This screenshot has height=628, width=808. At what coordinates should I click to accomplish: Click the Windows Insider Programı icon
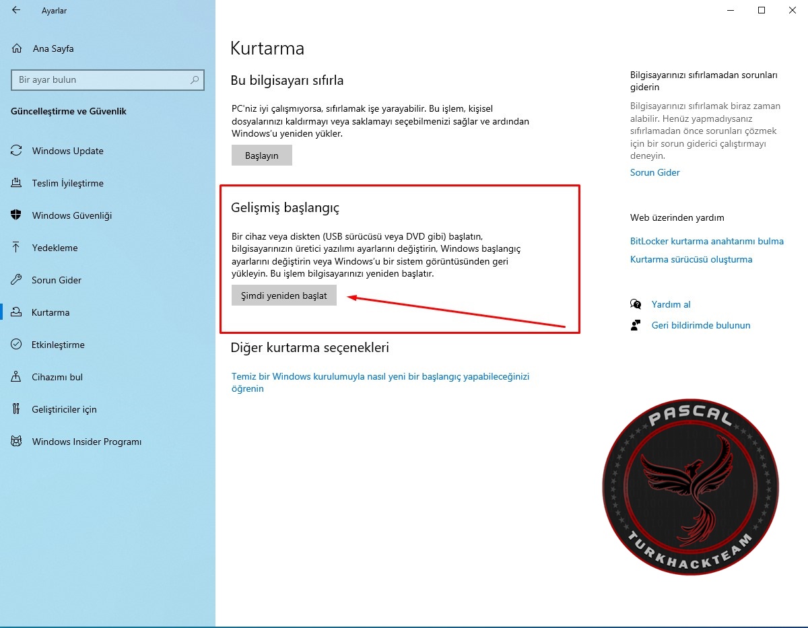tap(17, 442)
